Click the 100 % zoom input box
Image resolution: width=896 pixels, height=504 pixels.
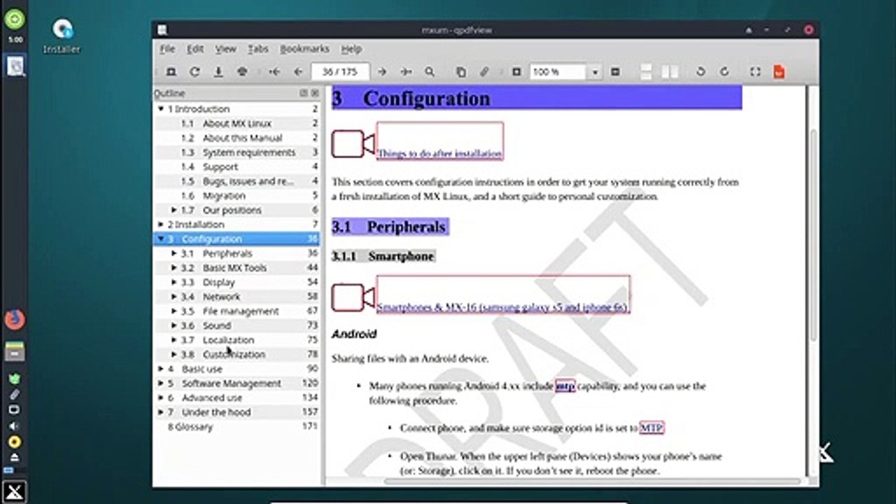point(558,72)
